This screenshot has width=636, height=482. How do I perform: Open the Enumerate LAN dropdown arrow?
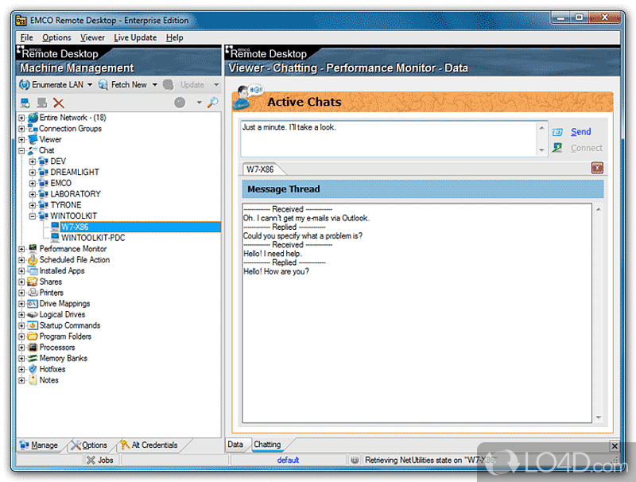point(90,85)
